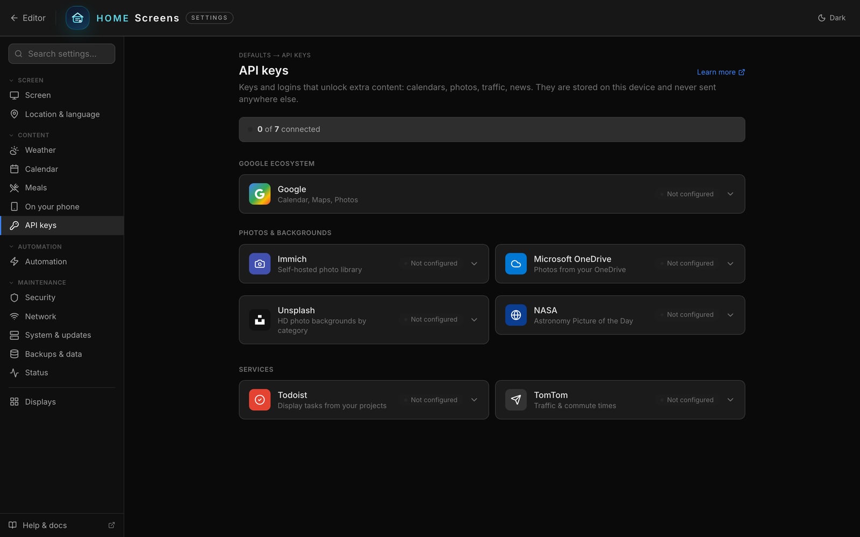Click the TomTom navigation arrow icon
This screenshot has height=537, width=860.
516,400
